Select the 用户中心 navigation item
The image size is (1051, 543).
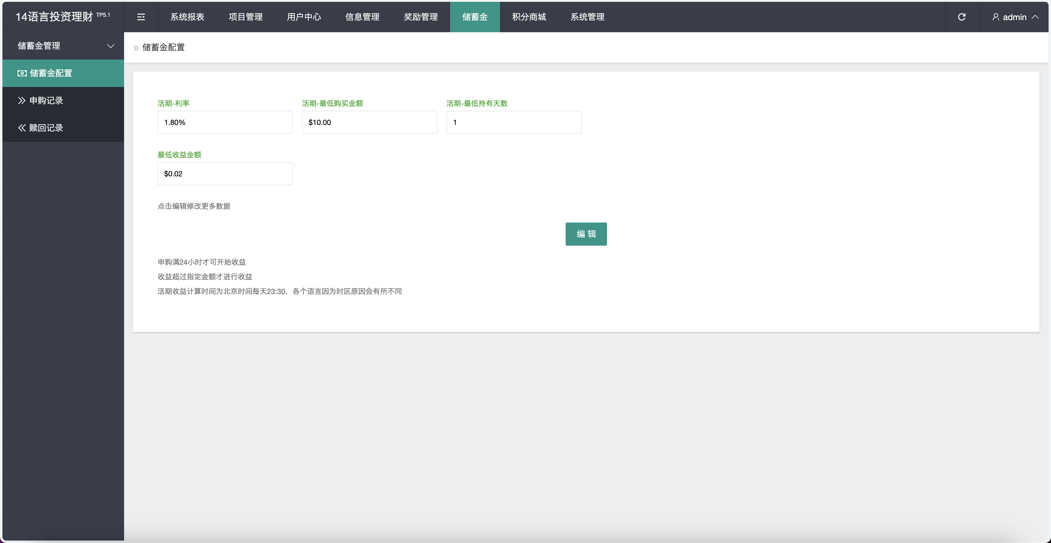(x=304, y=17)
